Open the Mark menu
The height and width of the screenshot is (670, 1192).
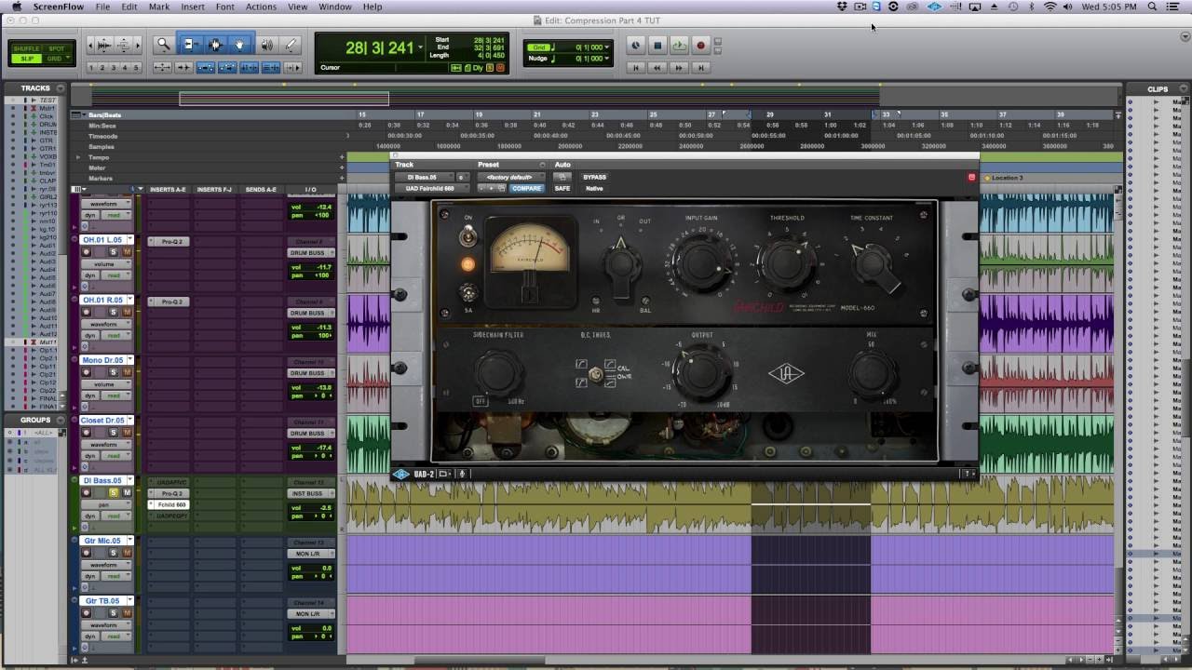click(159, 7)
